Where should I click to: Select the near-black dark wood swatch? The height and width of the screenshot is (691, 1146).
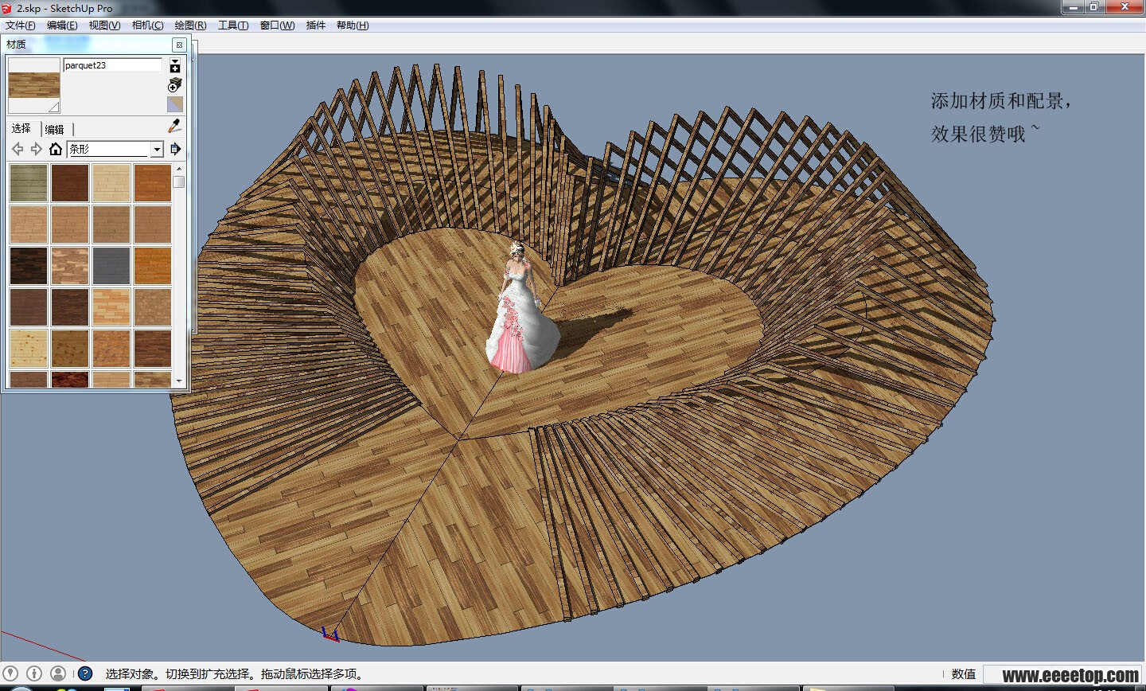coord(29,265)
